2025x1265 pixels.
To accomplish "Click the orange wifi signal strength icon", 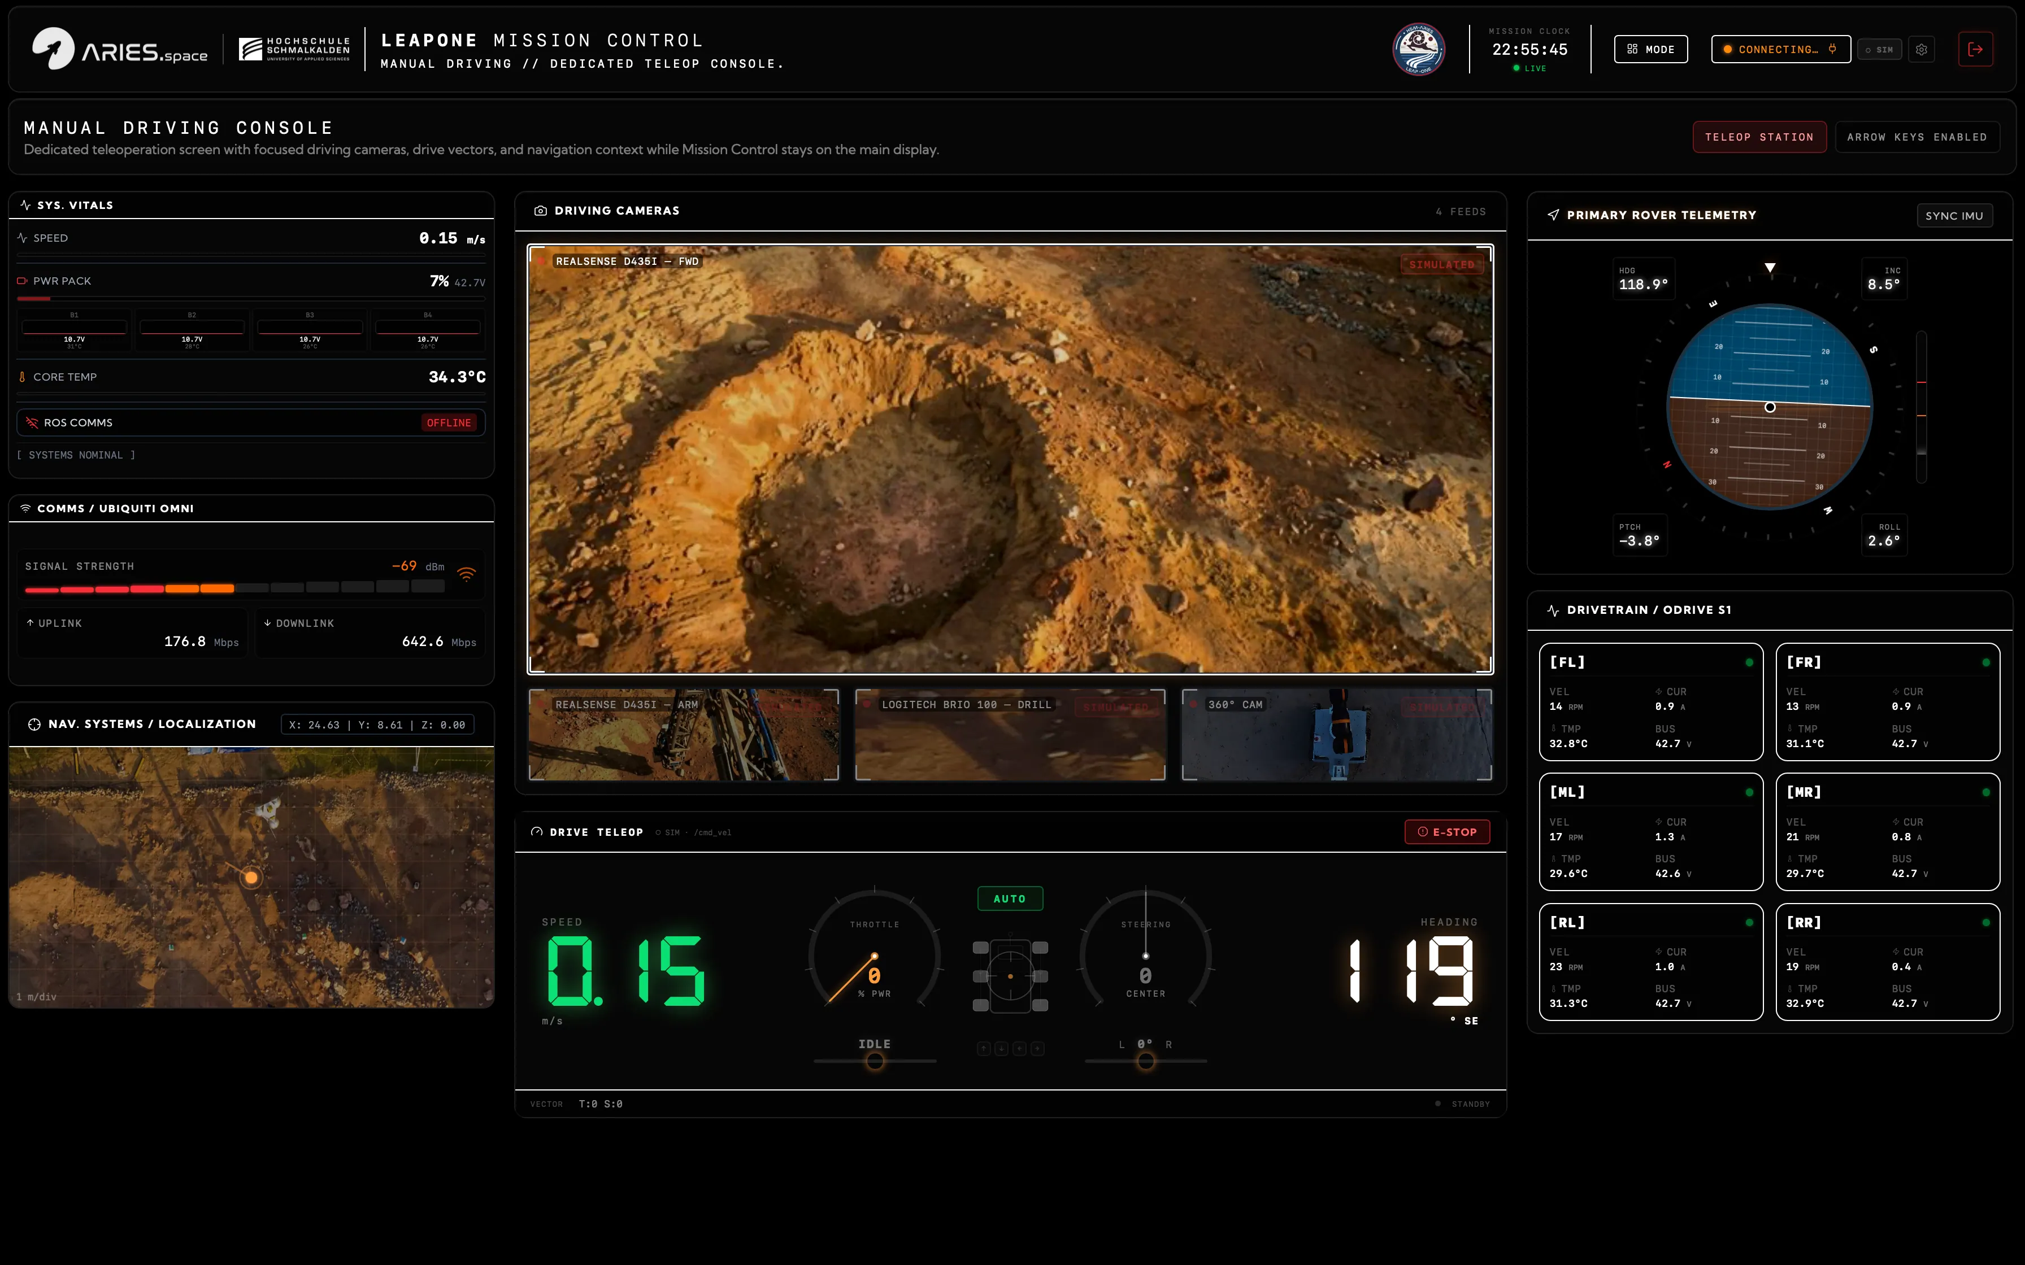I will [x=467, y=574].
